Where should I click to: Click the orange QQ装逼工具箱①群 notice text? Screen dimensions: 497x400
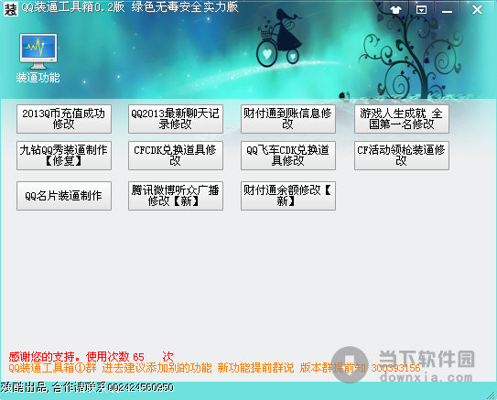pos(214,368)
